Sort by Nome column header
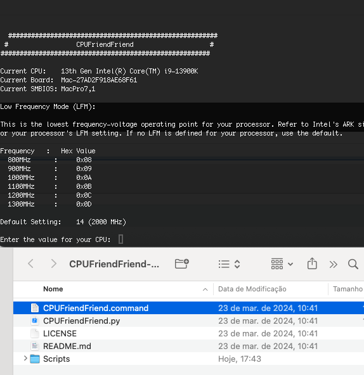 pos(53,289)
